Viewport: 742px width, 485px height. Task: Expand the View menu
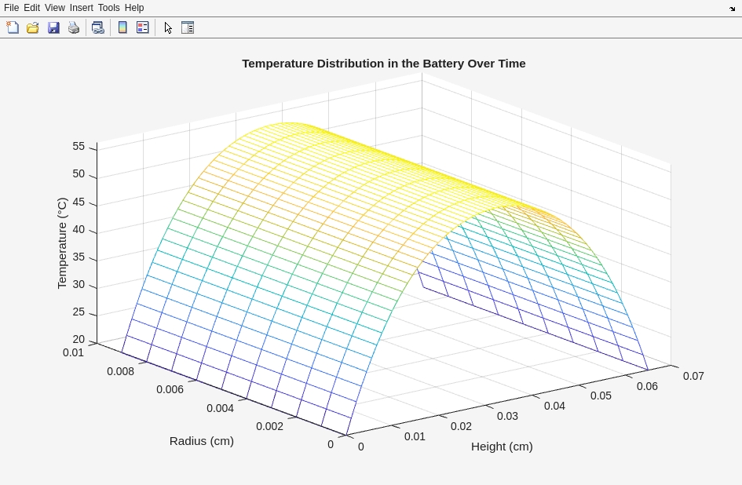[54, 8]
